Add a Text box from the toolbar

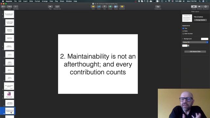[x=104, y=7]
